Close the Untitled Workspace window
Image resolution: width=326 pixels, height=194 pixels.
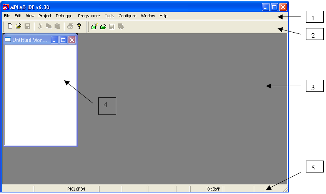point(72,40)
